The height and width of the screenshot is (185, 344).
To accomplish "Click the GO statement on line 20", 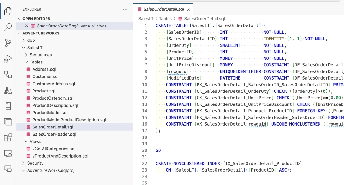I will [x=158, y=150].
